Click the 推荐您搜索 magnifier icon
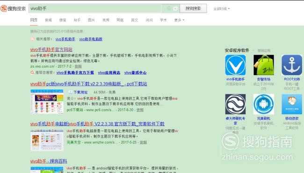The height and width of the screenshot is (173, 304). pyautogui.click(x=32, y=73)
